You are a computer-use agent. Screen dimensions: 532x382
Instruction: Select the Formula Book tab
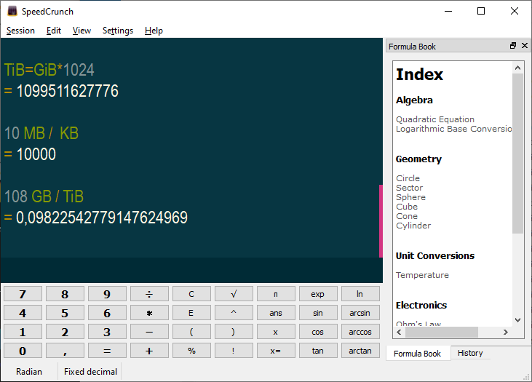[x=417, y=354]
